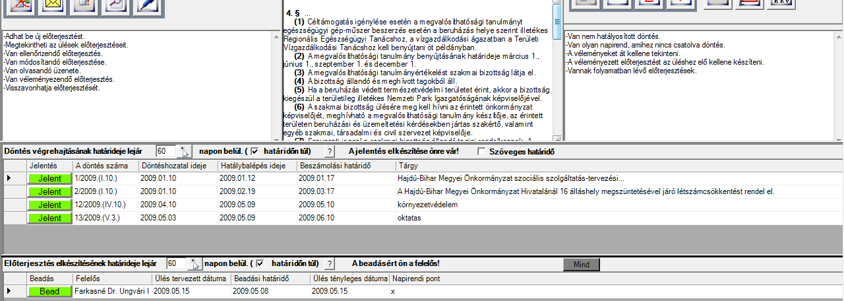Click the green Bead button
This screenshot has width=844, height=301.
49,291
